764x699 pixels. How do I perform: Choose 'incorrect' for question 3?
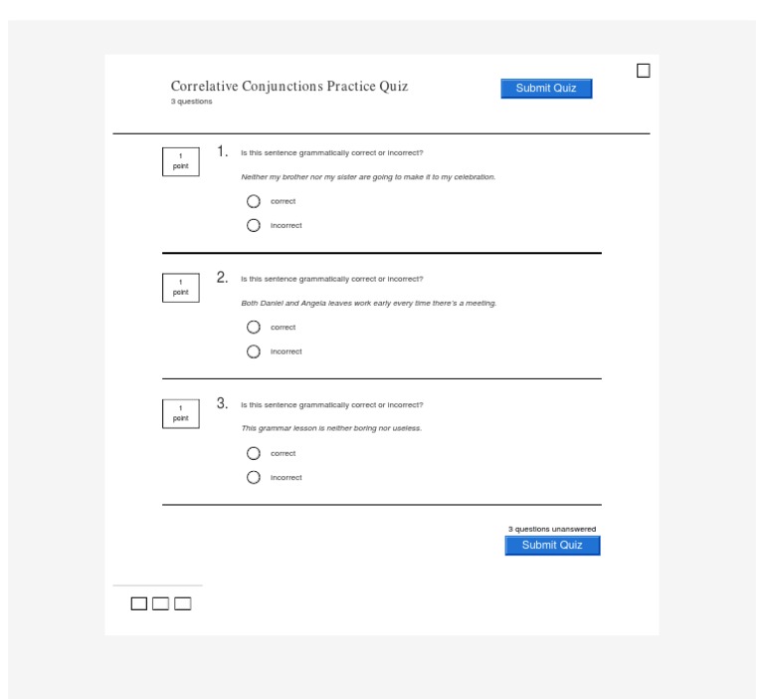(x=254, y=477)
